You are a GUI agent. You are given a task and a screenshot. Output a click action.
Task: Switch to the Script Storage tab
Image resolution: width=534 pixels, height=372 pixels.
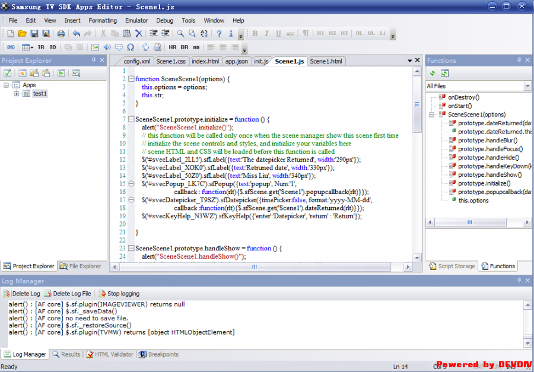pos(453,266)
